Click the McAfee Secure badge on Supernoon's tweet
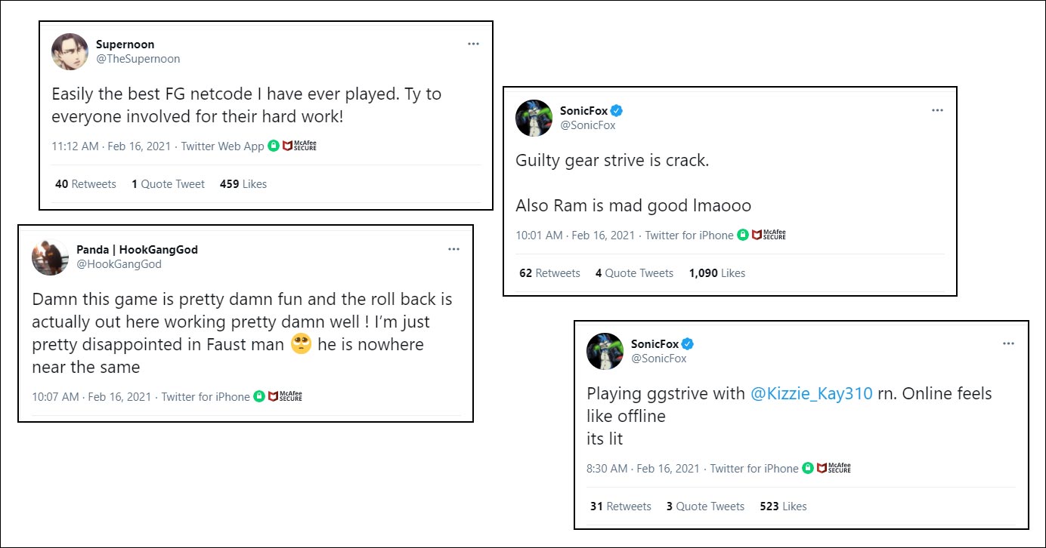This screenshot has width=1046, height=548. [299, 146]
